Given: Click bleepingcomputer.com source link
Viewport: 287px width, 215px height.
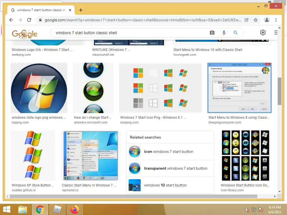Looking at the screenshot, I should [224, 123].
